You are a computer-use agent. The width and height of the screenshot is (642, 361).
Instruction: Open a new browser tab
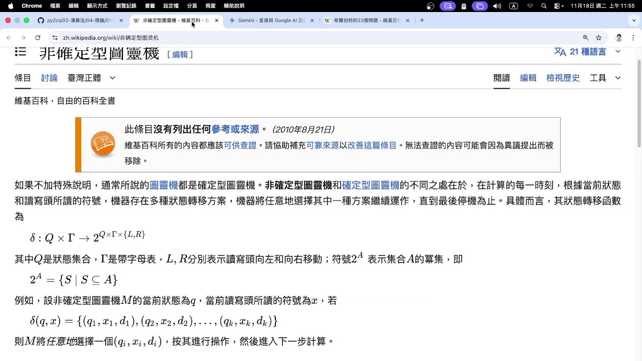422,21
